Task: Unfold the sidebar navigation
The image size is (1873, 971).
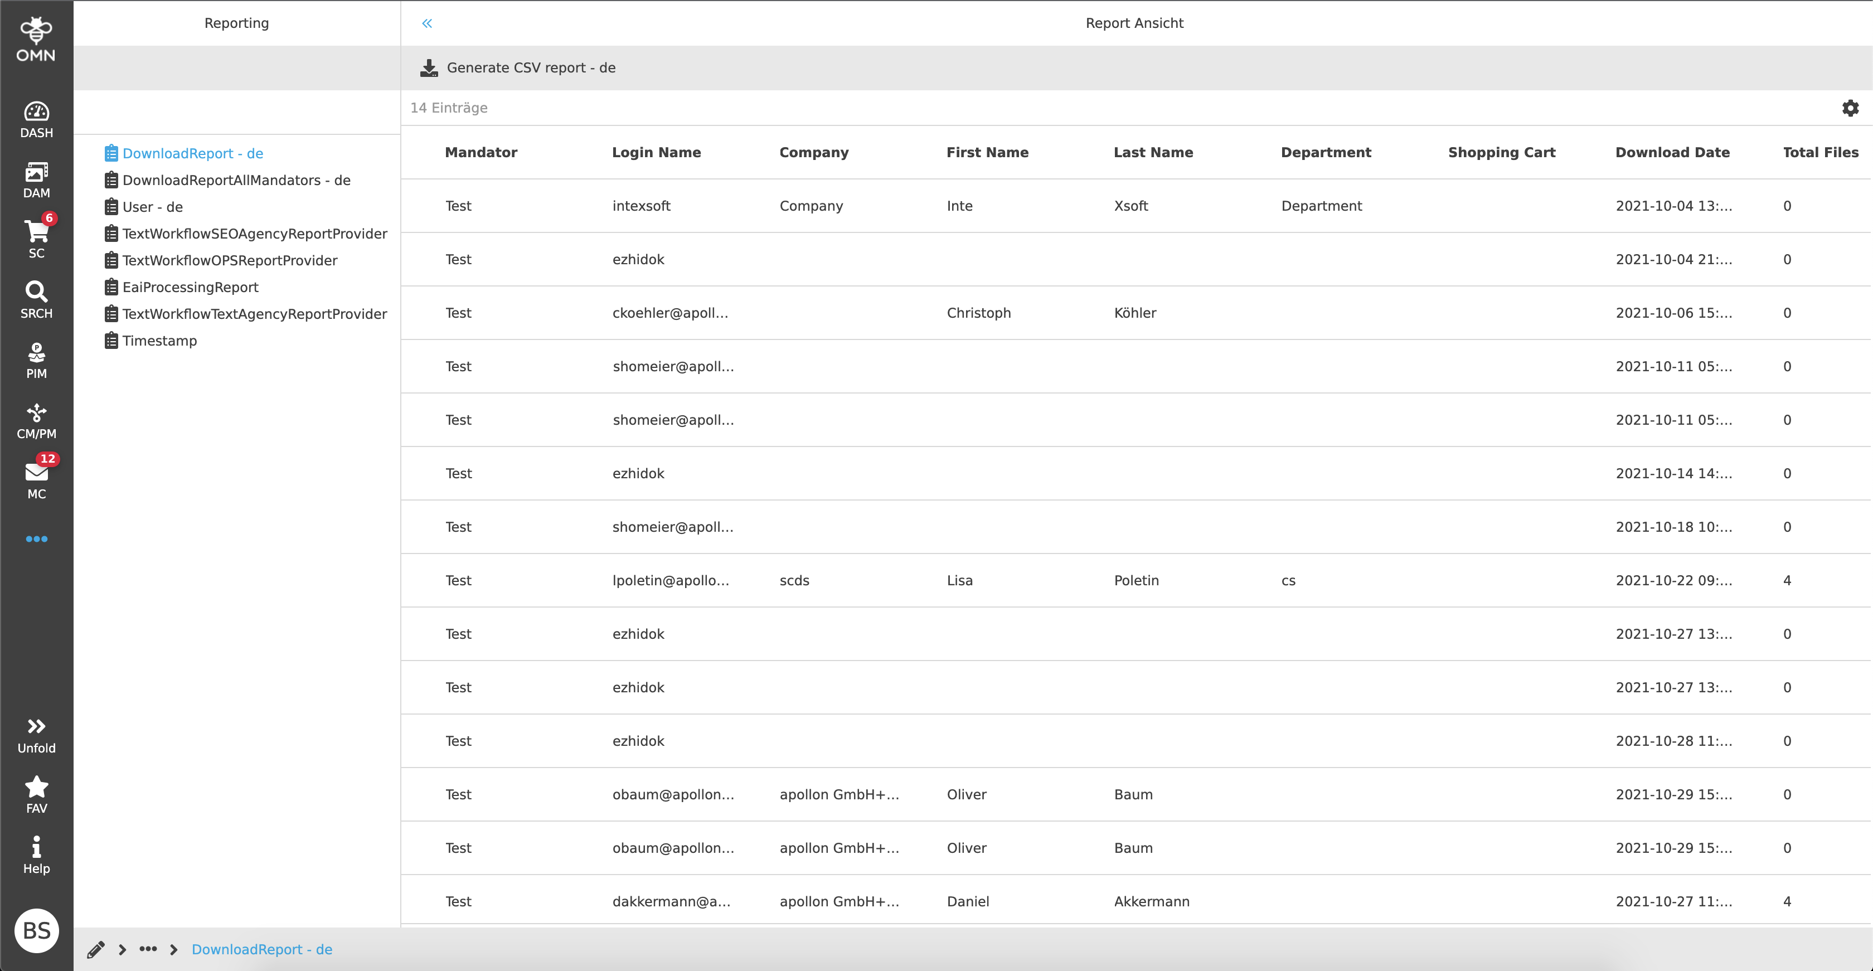Action: pos(36,735)
